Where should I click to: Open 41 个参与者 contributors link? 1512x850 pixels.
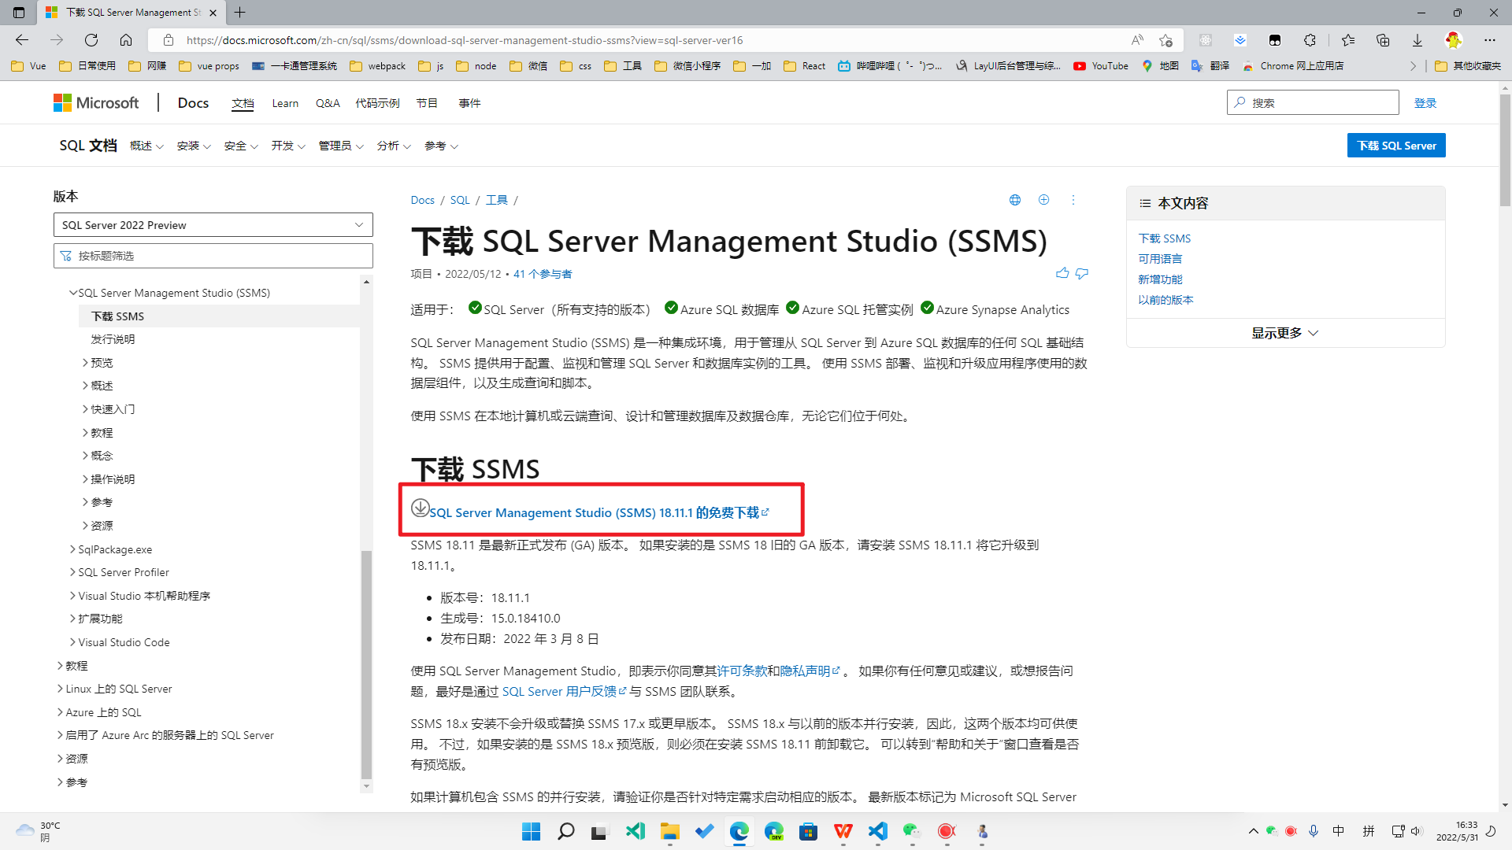click(543, 274)
